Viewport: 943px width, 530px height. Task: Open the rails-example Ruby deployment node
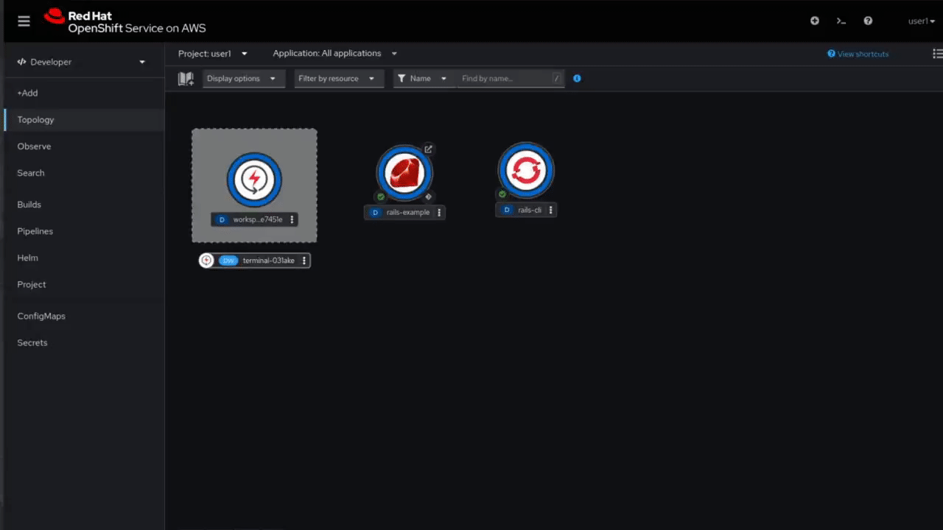pos(404,172)
